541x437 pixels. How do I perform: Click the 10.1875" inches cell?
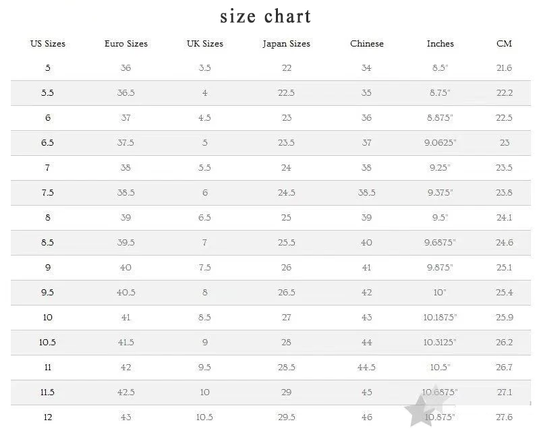[440, 318]
